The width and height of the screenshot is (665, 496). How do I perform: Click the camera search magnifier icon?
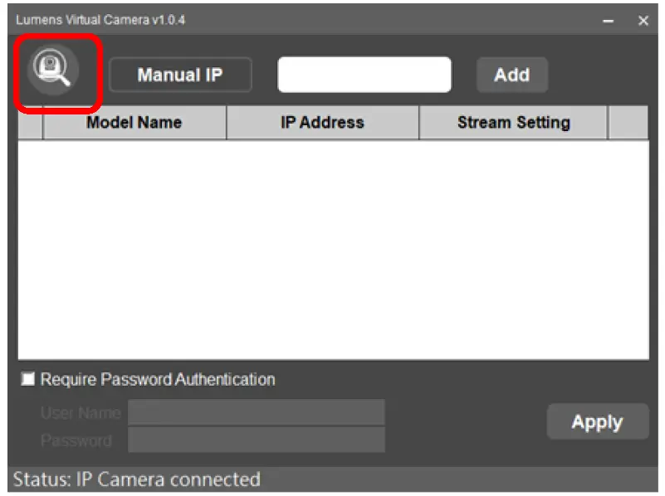point(53,70)
